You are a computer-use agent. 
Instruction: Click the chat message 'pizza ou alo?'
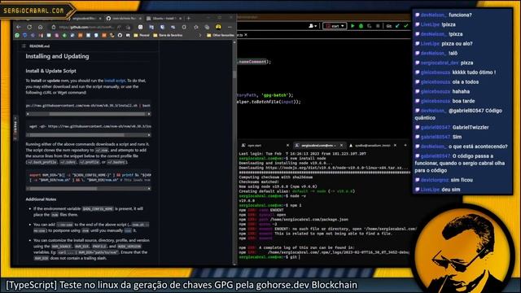coord(458,44)
